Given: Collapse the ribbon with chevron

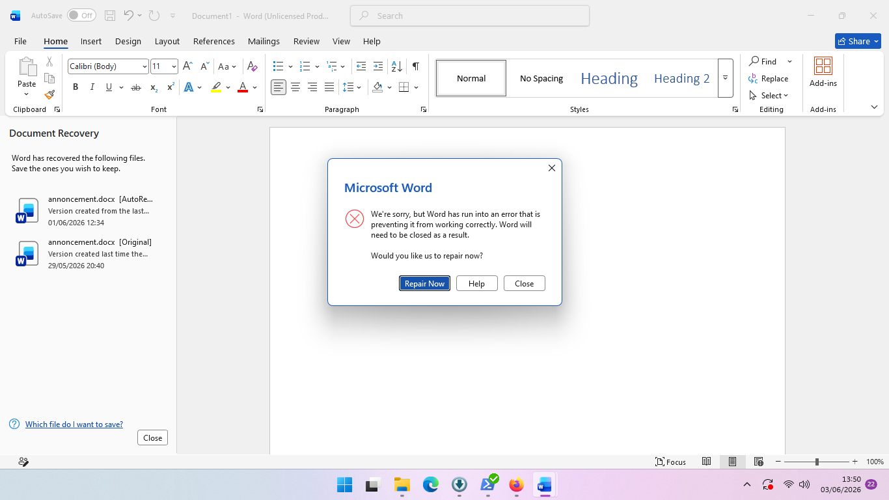Looking at the screenshot, I should pos(874,107).
